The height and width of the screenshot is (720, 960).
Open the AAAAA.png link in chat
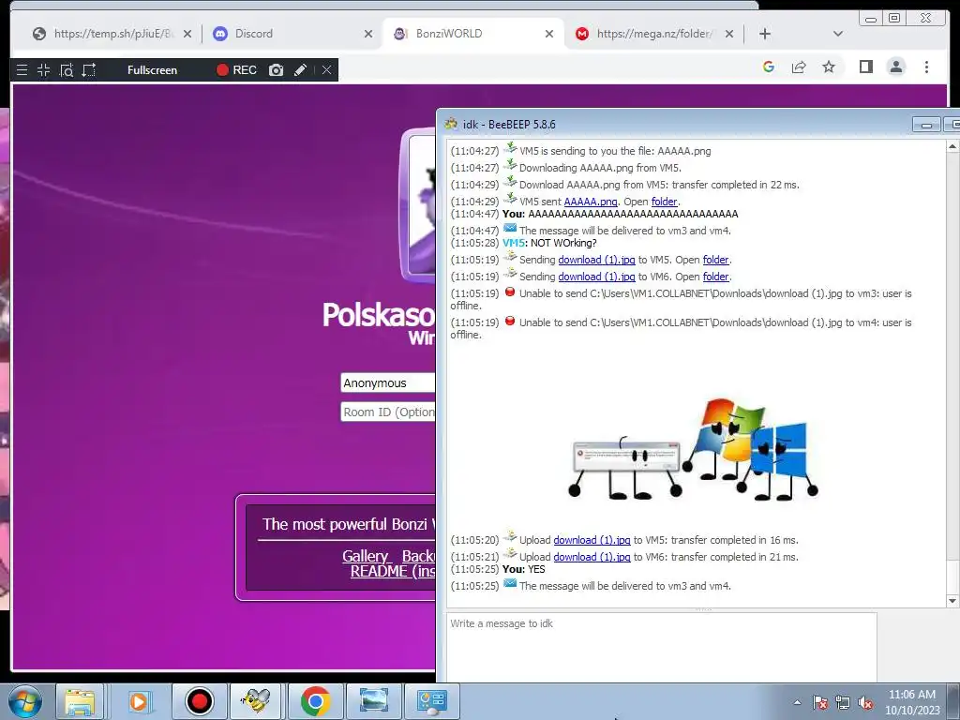pyautogui.click(x=591, y=202)
